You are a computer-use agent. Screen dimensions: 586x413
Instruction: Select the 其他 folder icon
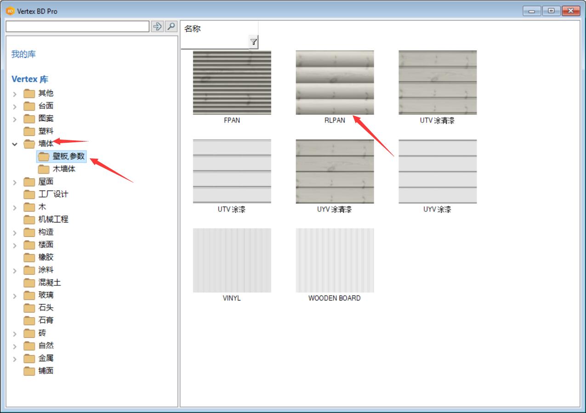point(29,94)
